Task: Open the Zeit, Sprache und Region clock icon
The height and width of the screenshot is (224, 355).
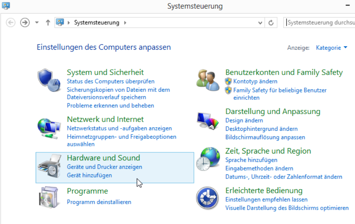Action: 208,159
